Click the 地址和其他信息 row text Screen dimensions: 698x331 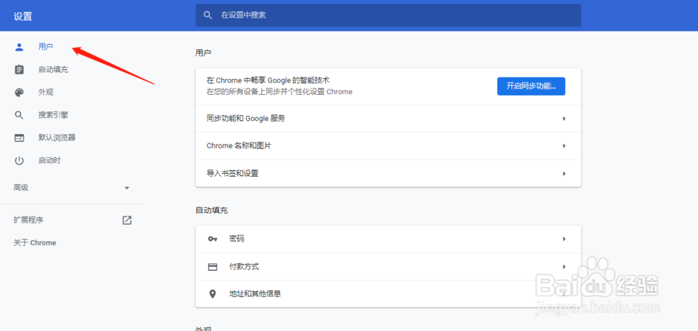click(255, 294)
